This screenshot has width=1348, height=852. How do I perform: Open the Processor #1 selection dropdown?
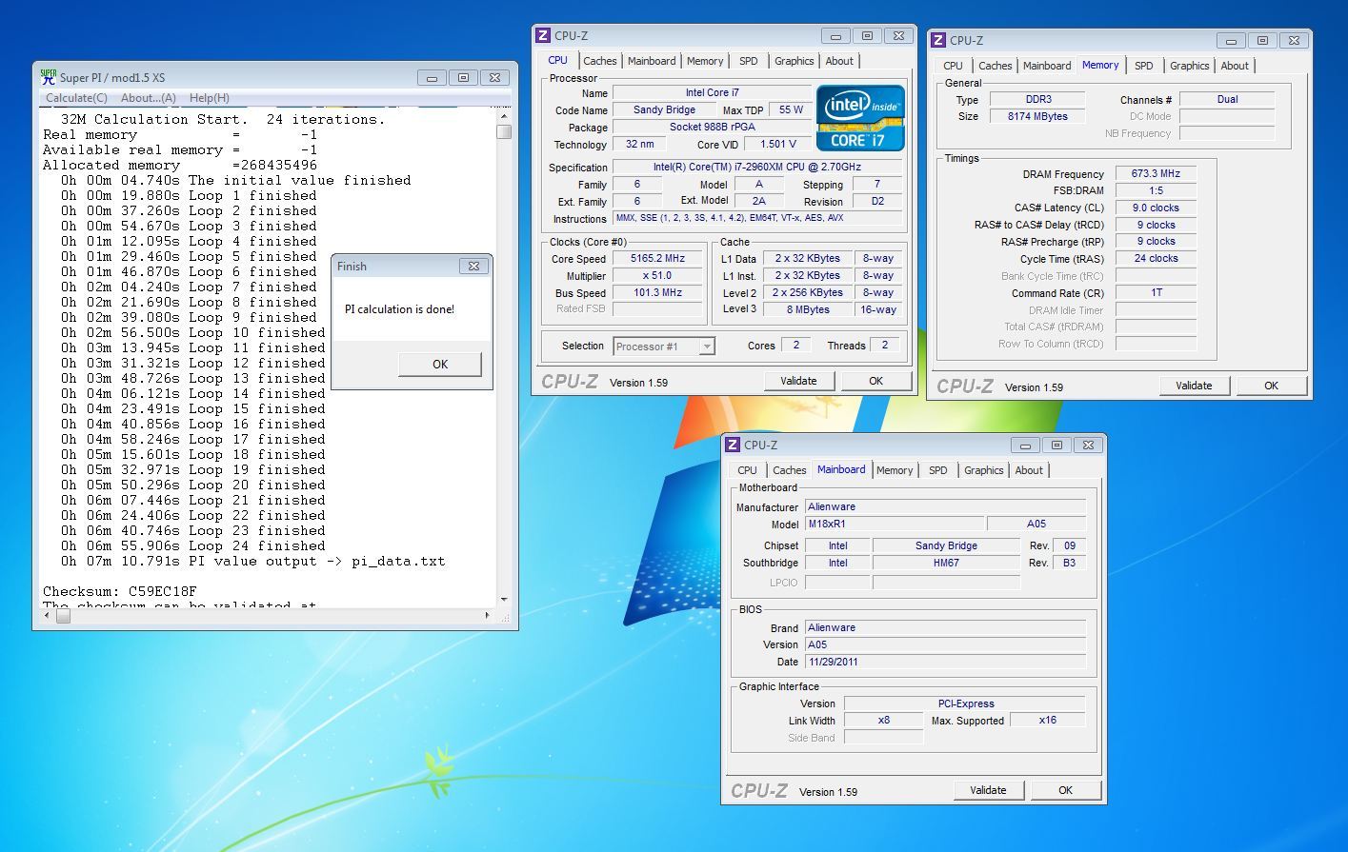707,347
